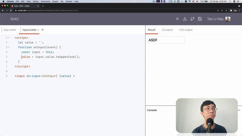The width and height of the screenshot is (242, 136).
Task: Open the Window menu
Action: point(69,2)
